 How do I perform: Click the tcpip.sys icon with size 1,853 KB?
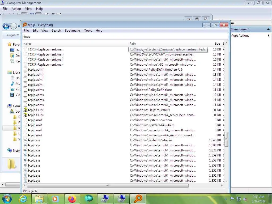(25, 165)
